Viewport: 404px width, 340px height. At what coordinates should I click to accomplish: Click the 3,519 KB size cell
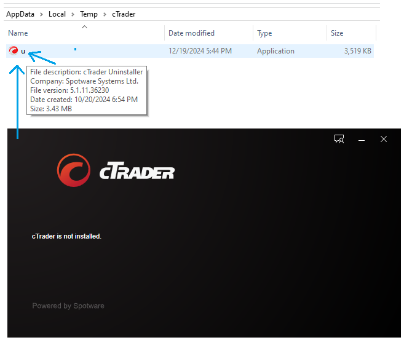(358, 51)
